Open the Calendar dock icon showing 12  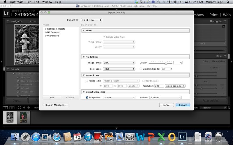click(77, 137)
